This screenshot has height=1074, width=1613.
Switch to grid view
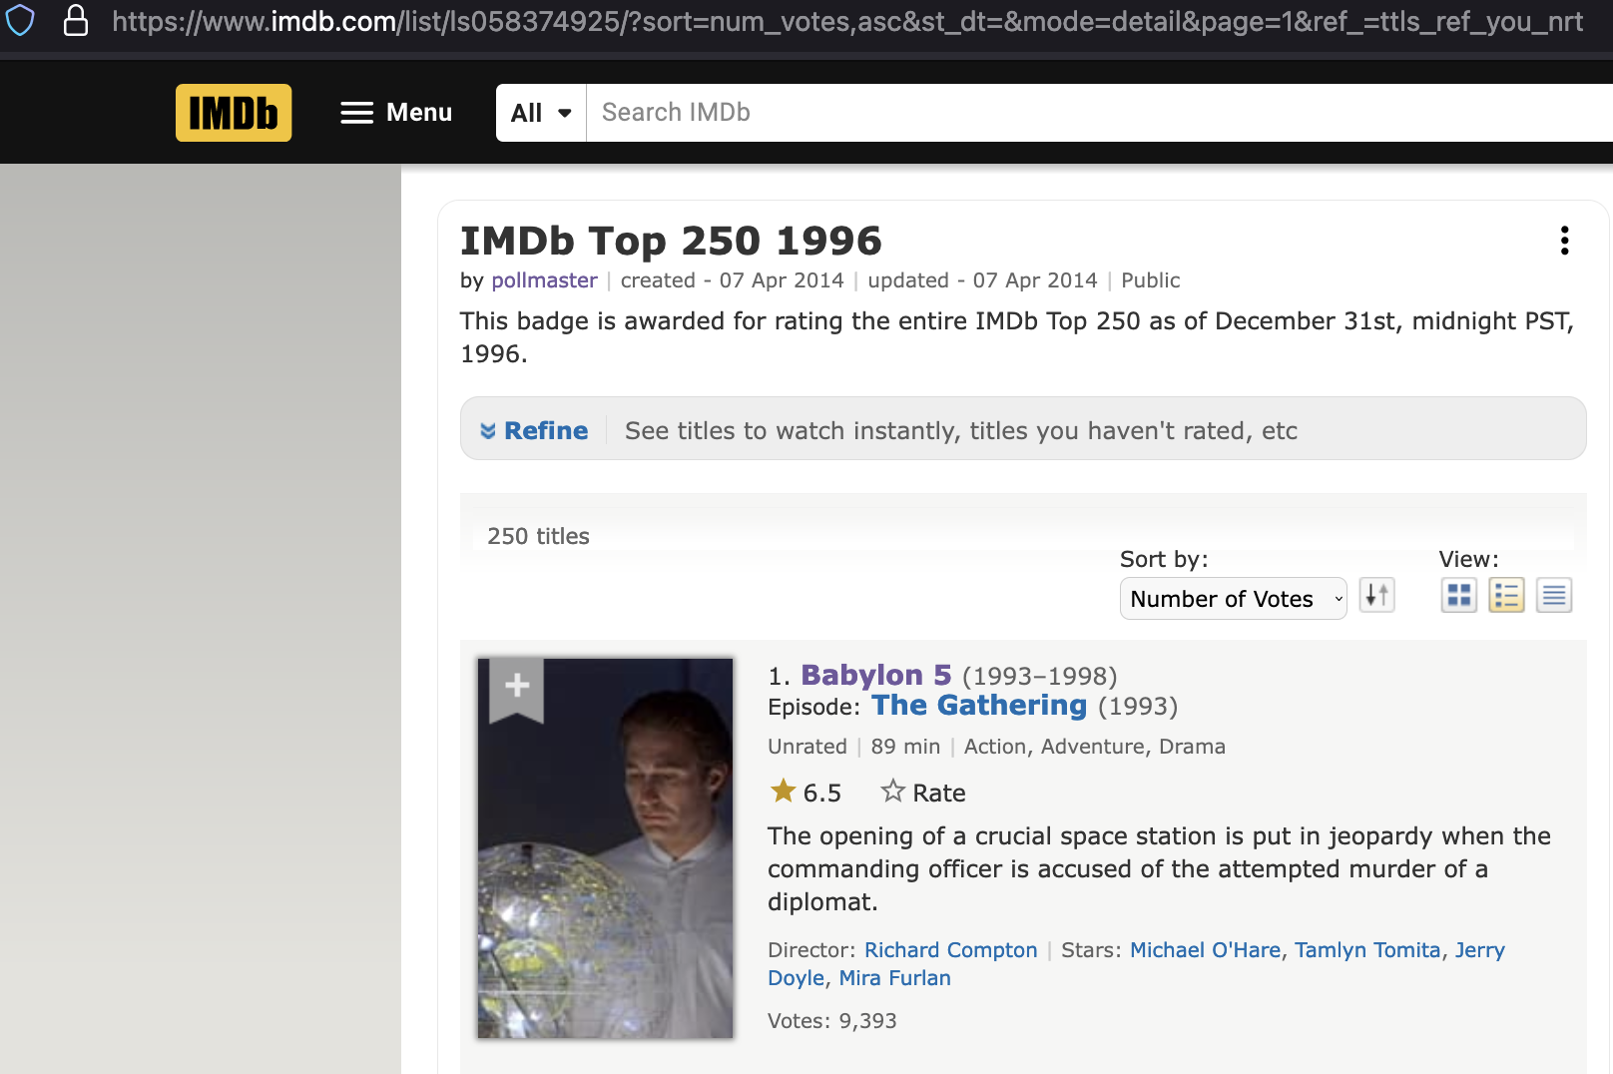point(1458,595)
